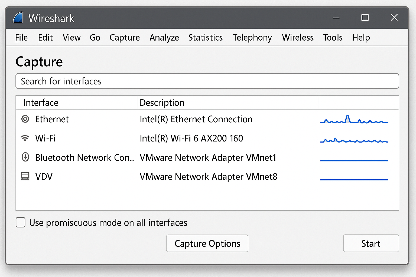
Task: Click the Wi-Fi traffic sparkline graph
Action: click(354, 140)
